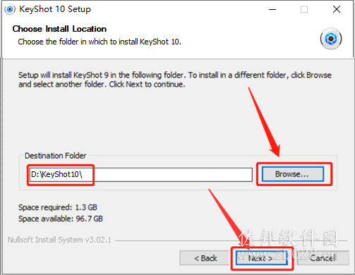Click the Nullsoft Install System version text

pyautogui.click(x=59, y=240)
